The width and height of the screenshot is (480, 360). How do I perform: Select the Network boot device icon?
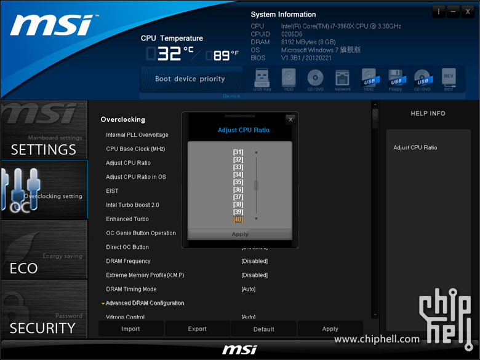[x=342, y=80]
